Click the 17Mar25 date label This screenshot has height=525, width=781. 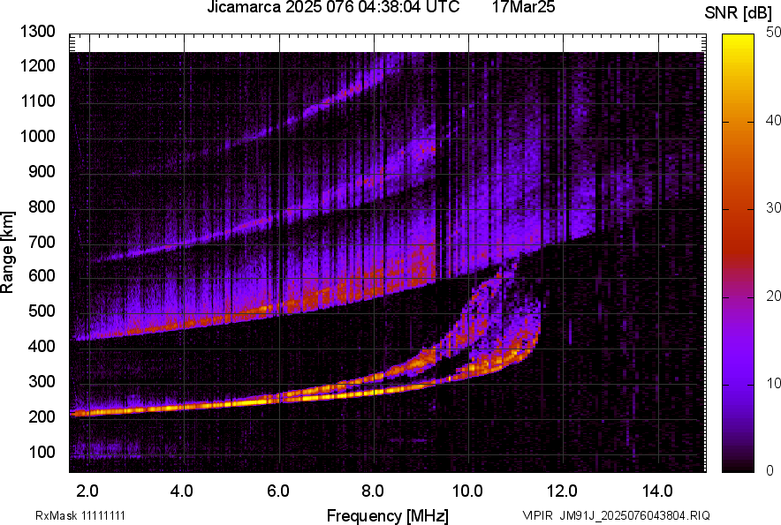[524, 7]
